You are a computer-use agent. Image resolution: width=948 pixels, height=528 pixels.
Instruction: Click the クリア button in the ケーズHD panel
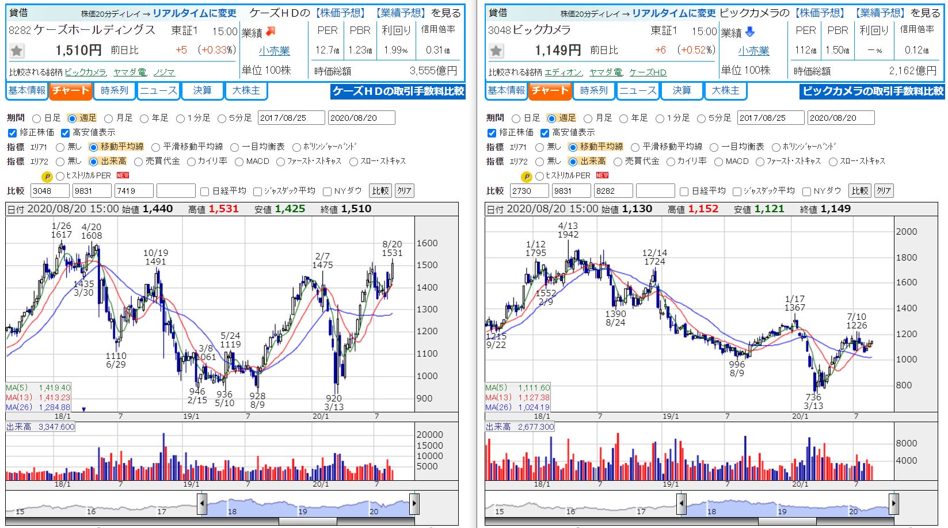click(404, 191)
